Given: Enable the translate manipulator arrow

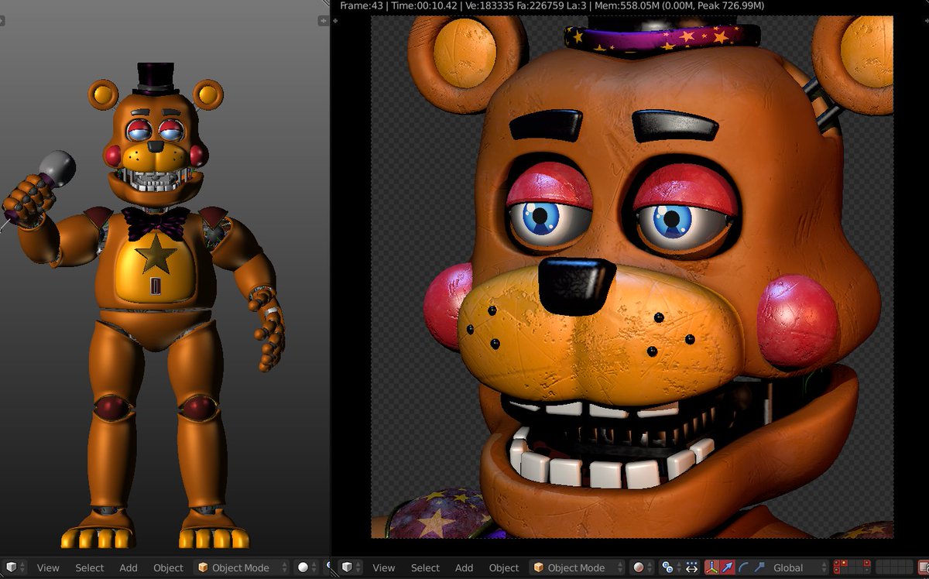Looking at the screenshot, I should click(727, 567).
